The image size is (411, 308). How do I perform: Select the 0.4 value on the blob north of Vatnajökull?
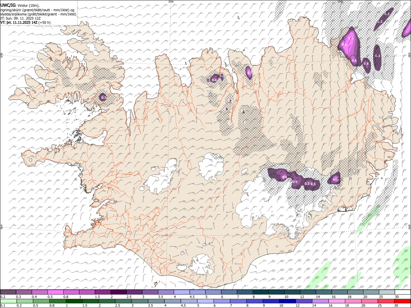pos(295,182)
